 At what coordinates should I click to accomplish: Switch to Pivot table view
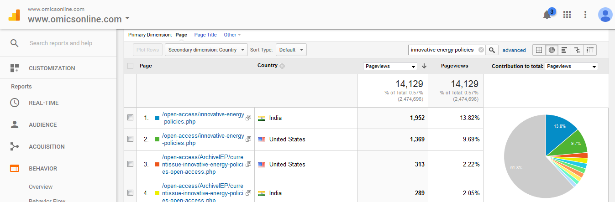tap(590, 50)
